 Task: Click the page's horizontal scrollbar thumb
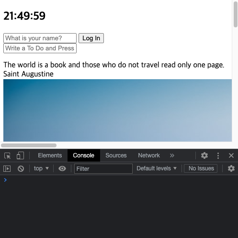[x=29, y=145]
